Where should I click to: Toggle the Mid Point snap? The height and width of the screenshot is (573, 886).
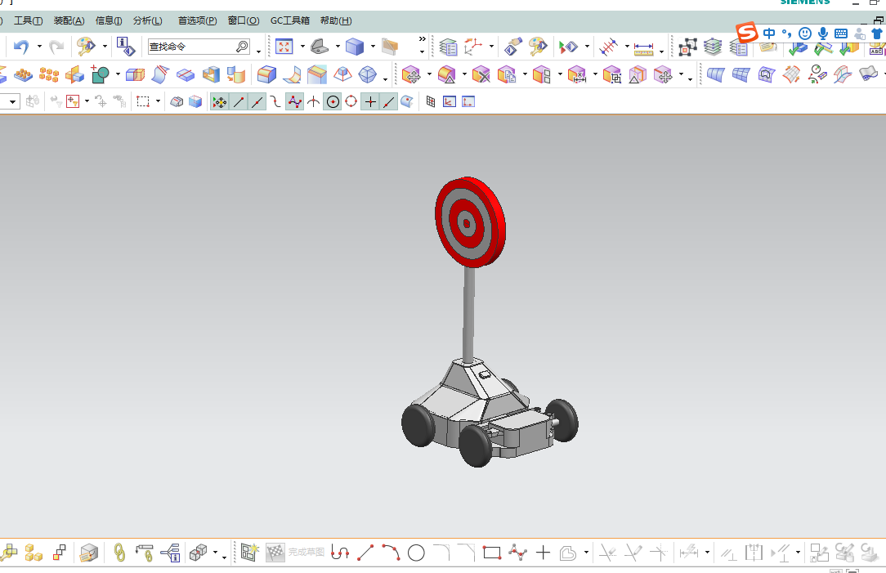coord(257,101)
